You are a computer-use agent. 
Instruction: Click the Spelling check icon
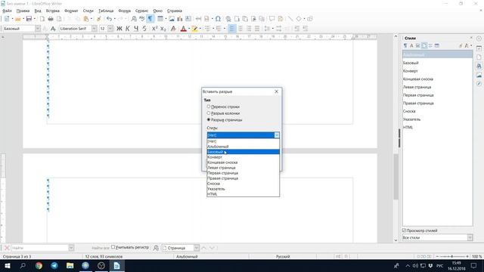[141, 19]
